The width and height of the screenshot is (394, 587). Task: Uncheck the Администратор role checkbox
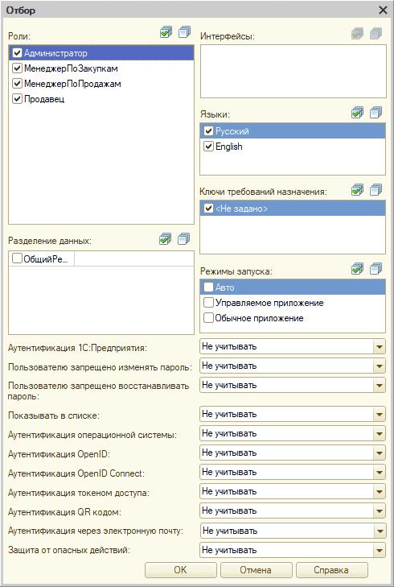17,53
